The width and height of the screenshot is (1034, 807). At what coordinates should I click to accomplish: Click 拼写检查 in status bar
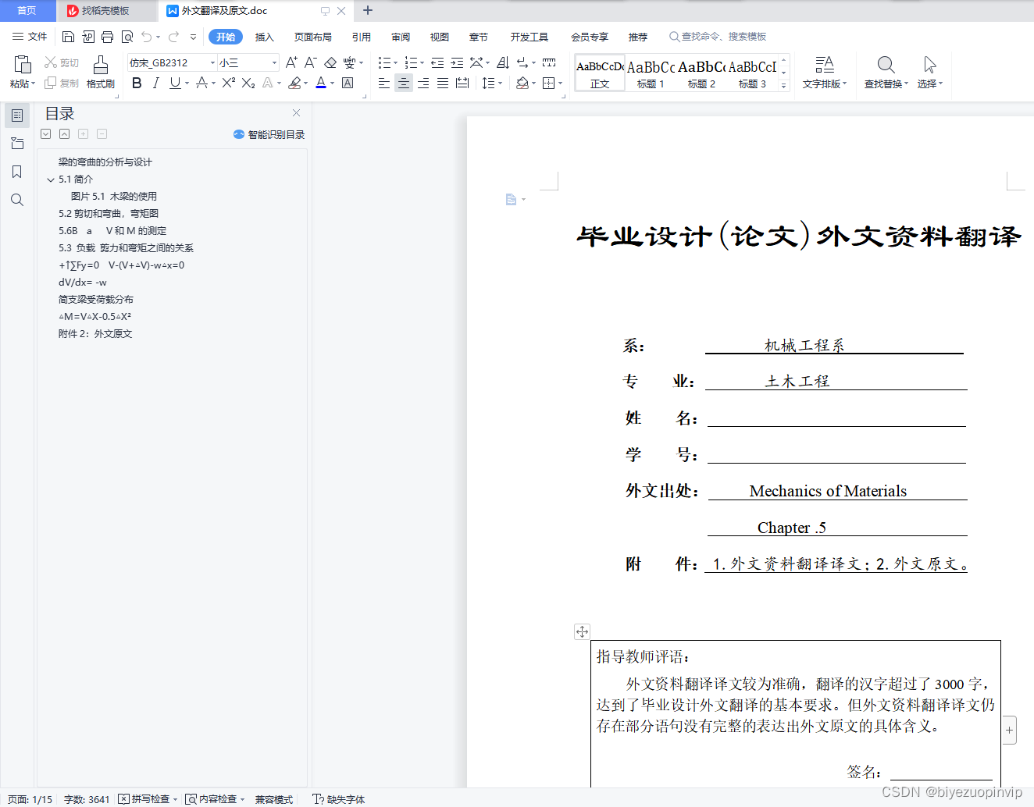148,799
